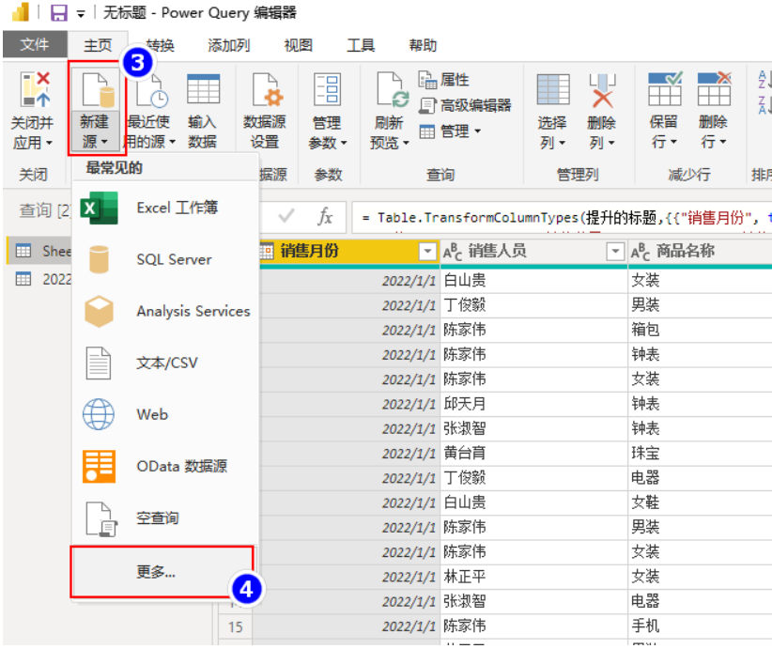Select the 空查询 blank query
The image size is (772, 649).
(165, 518)
